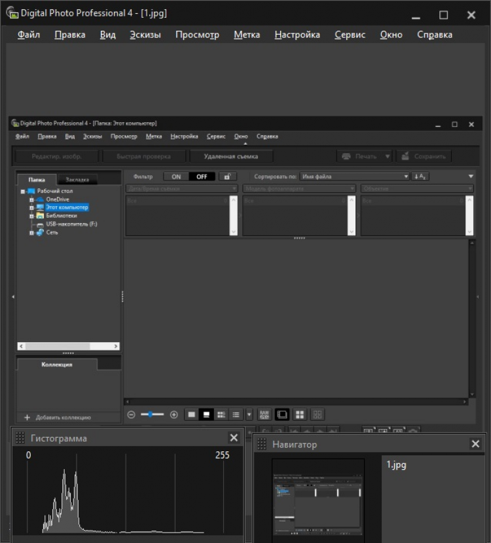Toggle the RAW/JPEG display button
The width and height of the screenshot is (491, 543).
pyautogui.click(x=264, y=414)
